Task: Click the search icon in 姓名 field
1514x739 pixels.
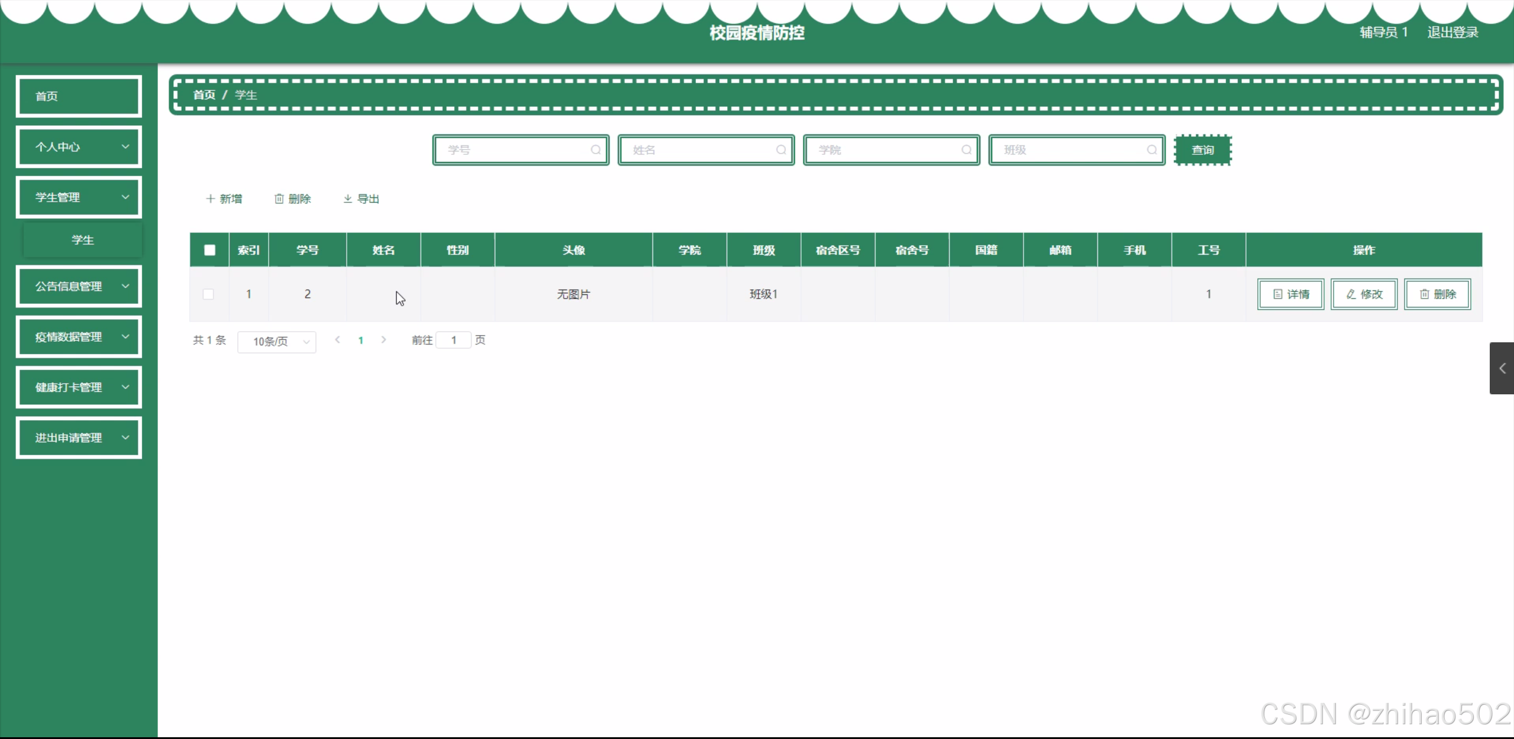Action: coord(780,150)
